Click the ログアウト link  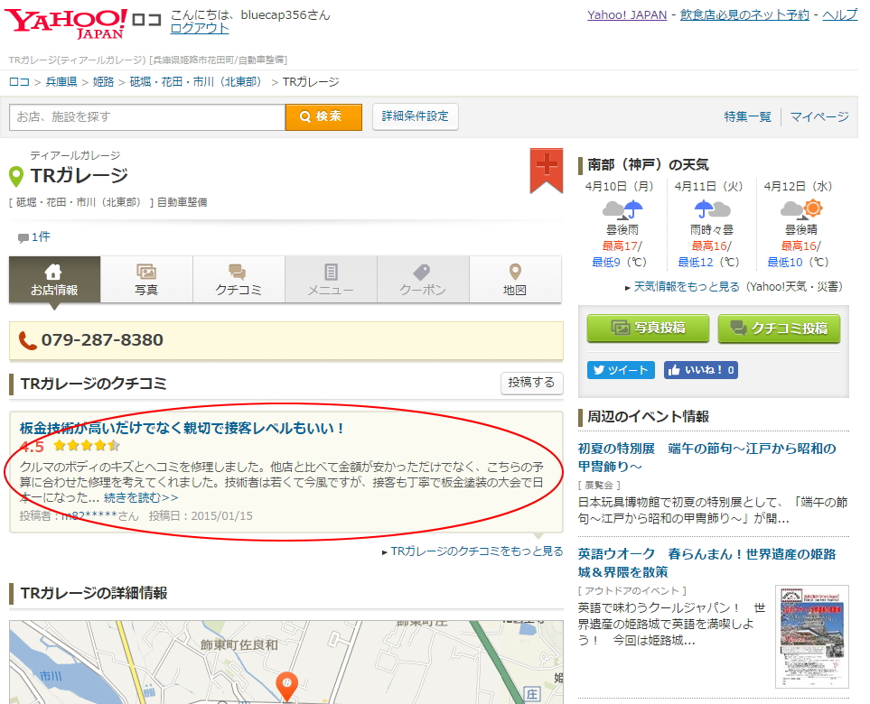199,28
